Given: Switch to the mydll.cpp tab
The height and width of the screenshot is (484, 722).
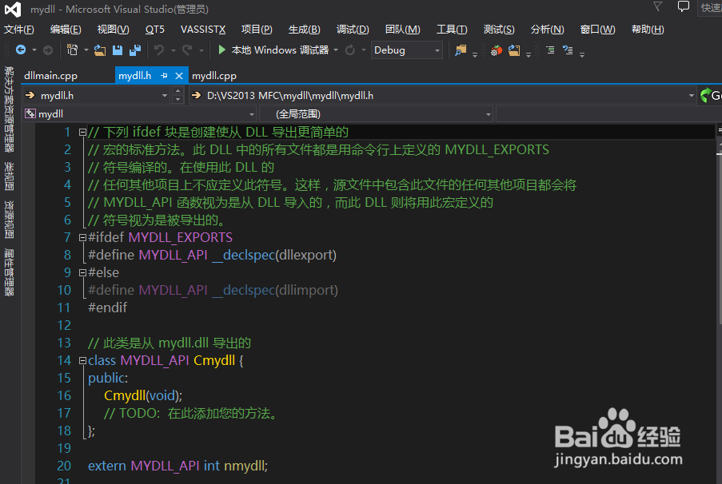Looking at the screenshot, I should click(214, 76).
